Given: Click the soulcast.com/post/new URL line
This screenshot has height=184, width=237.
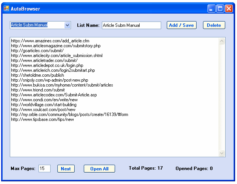Looking at the screenshot, I should click(43, 110).
